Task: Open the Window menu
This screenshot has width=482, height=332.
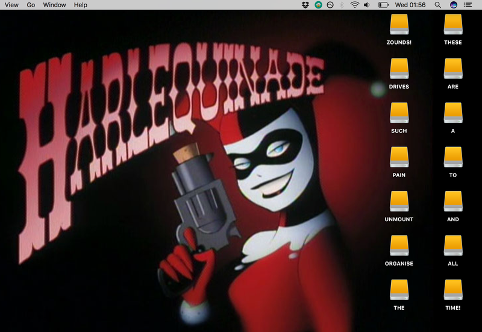Action: click(54, 5)
